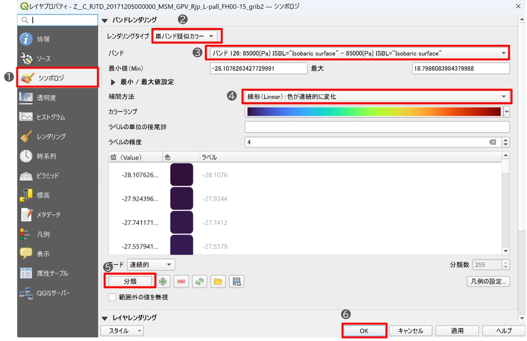
Task: Collapse レイヤレンダリング section
Action: click(105, 318)
